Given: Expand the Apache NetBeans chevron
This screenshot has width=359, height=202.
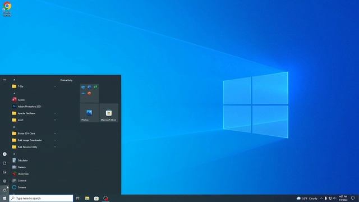Looking at the screenshot, I should click(x=55, y=113).
